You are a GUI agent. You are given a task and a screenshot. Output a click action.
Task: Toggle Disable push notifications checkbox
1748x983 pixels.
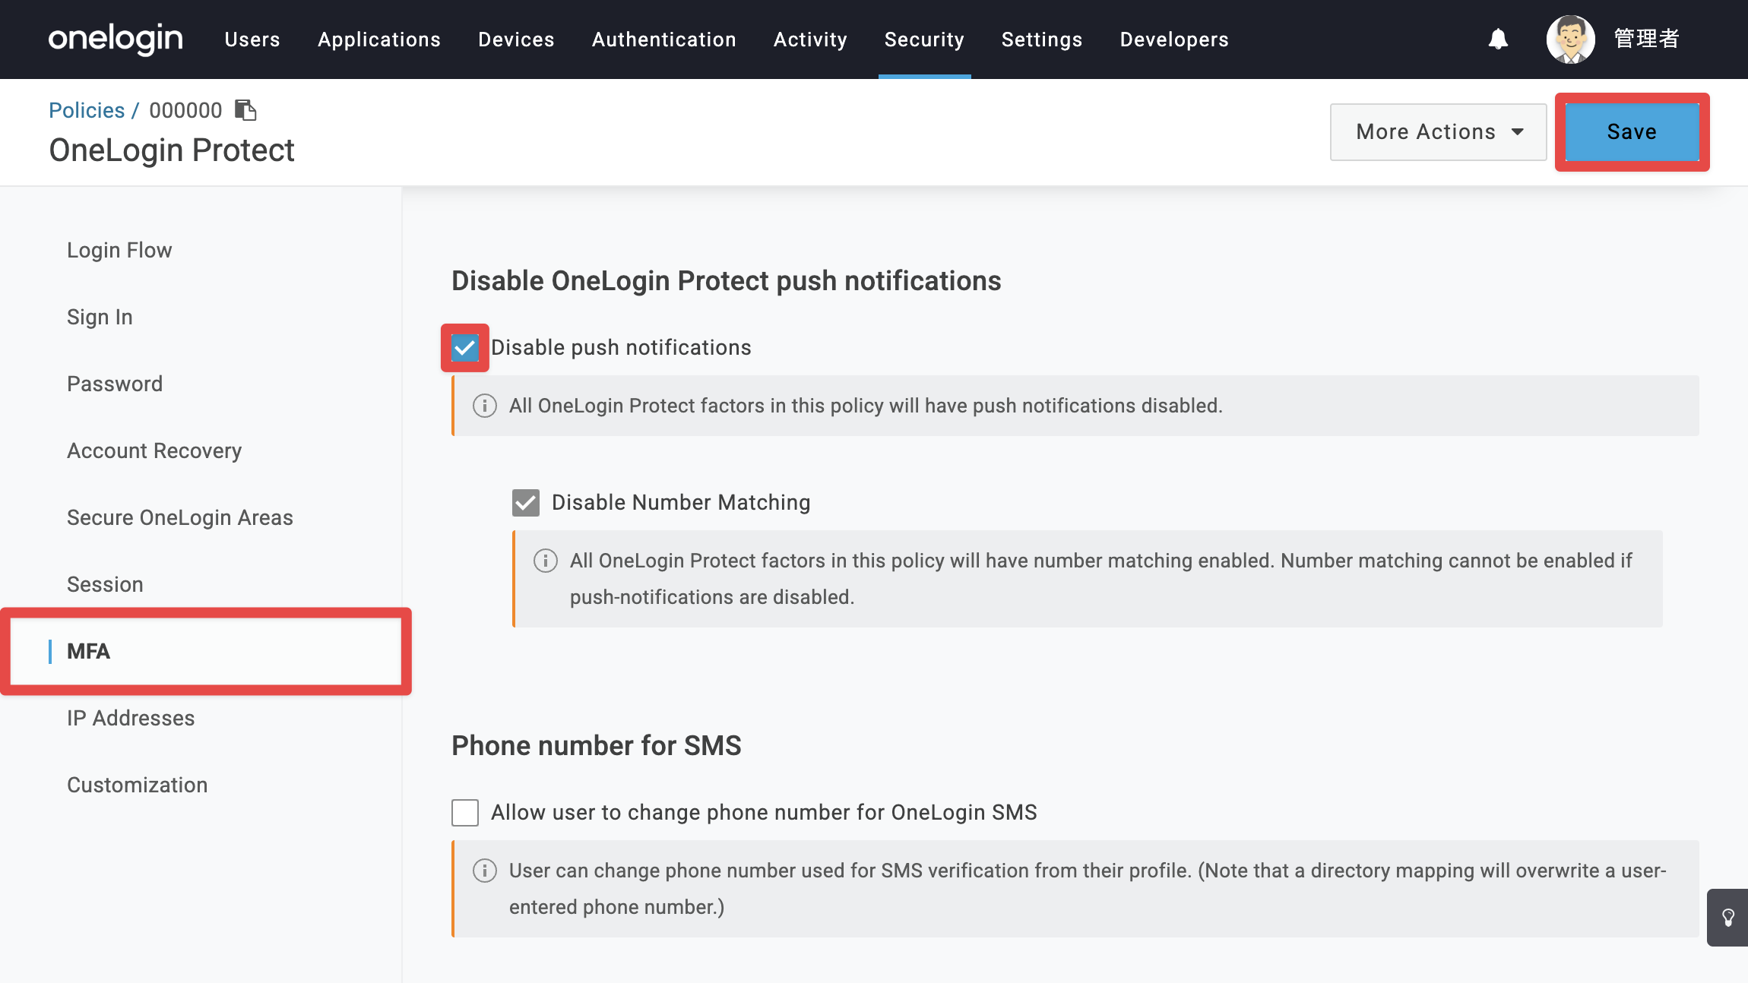pyautogui.click(x=465, y=348)
